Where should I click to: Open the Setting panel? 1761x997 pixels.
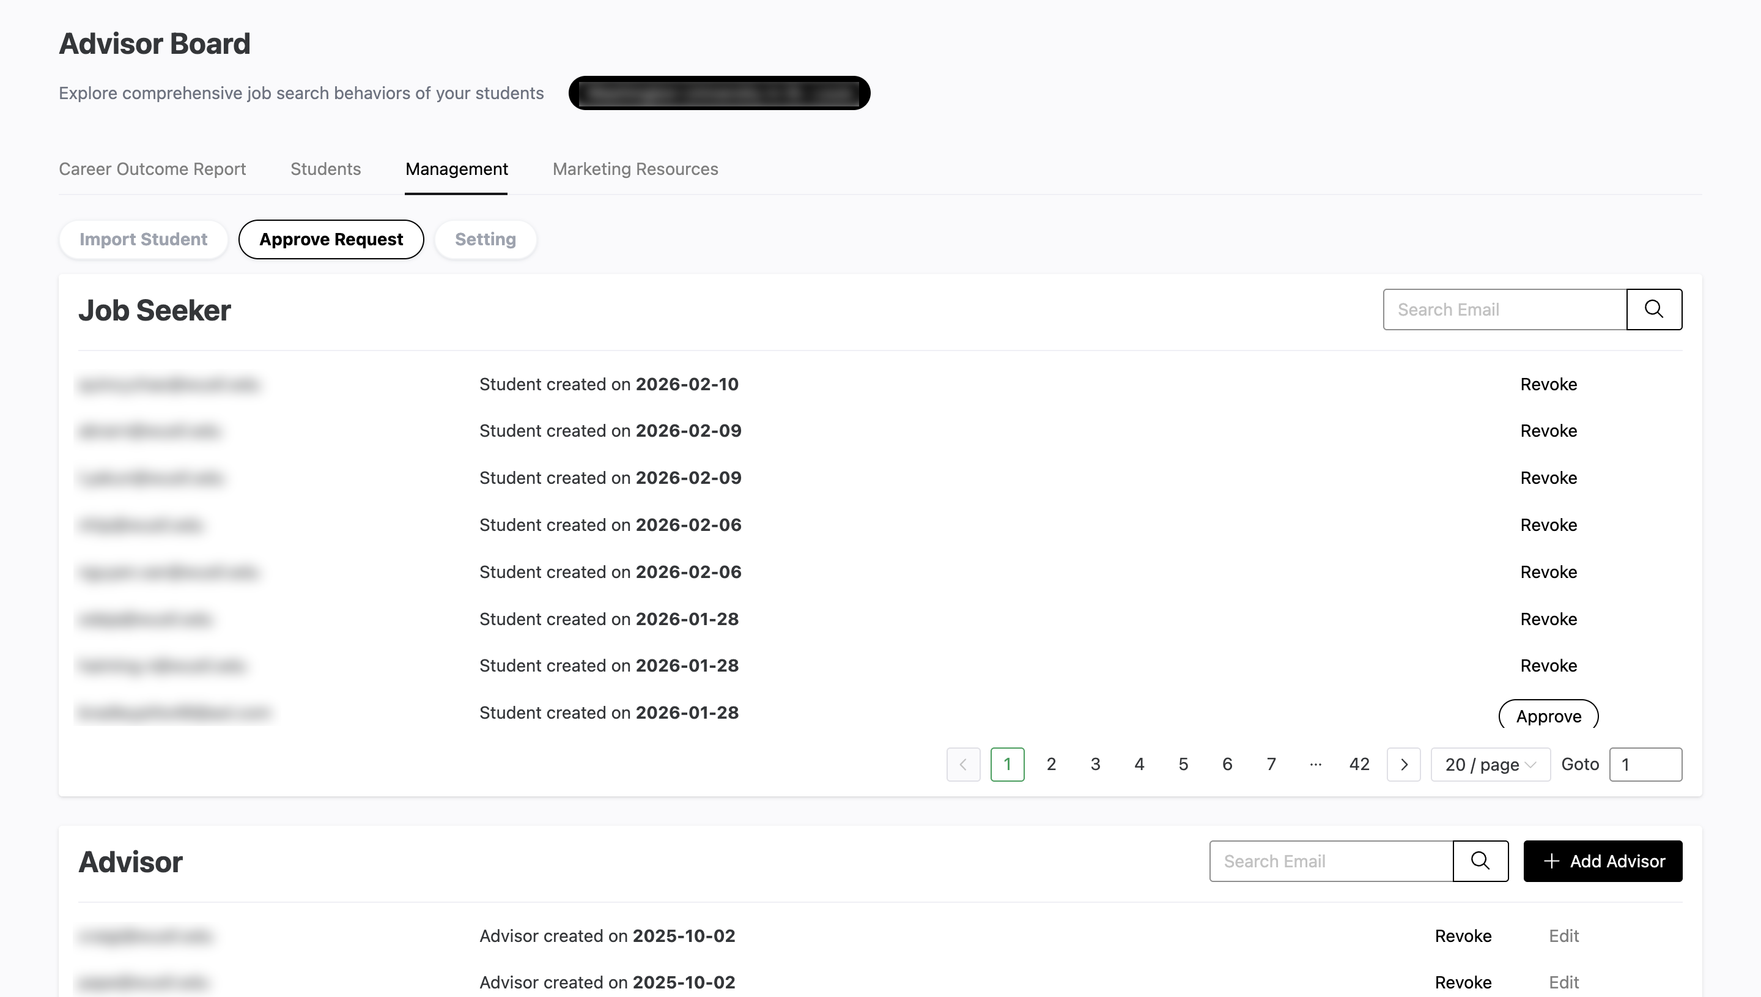(x=485, y=239)
